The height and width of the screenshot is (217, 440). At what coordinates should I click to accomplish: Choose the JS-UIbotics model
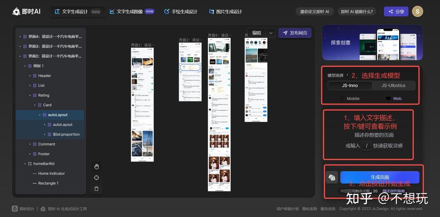(393, 85)
